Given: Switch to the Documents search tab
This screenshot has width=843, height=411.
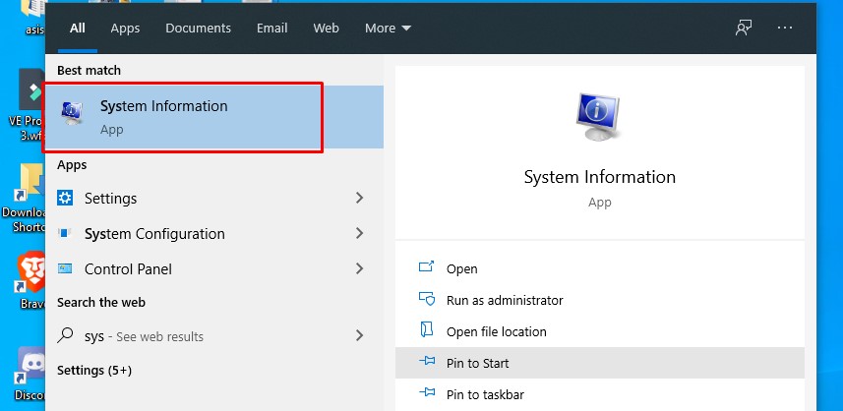Looking at the screenshot, I should tap(198, 29).
